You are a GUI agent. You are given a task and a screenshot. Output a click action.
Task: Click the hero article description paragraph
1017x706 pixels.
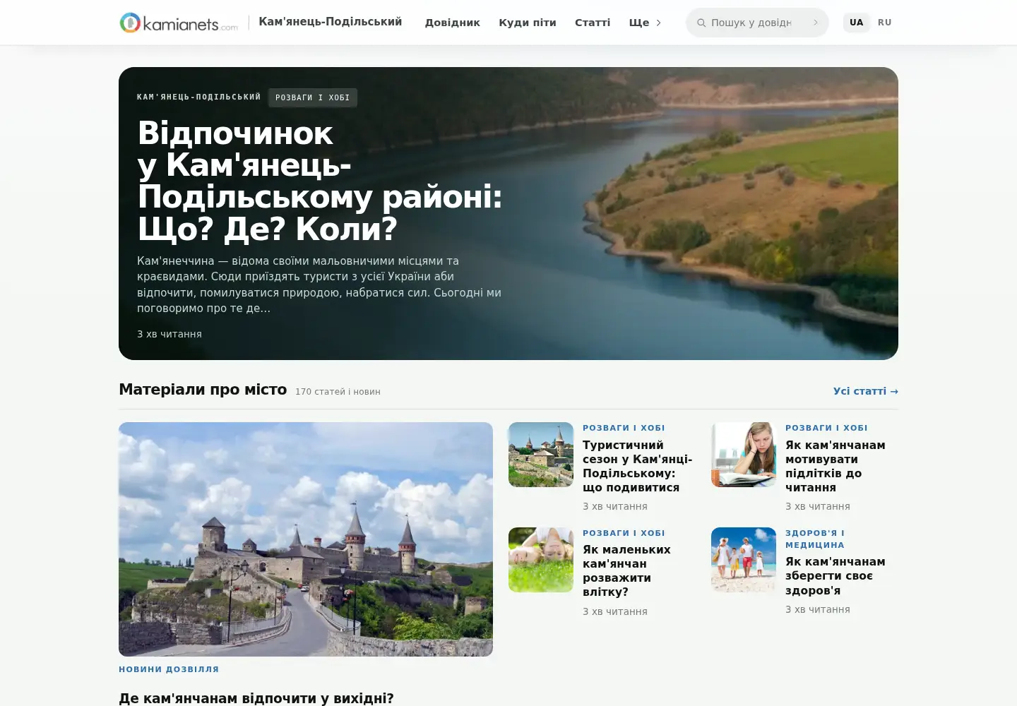(x=319, y=285)
